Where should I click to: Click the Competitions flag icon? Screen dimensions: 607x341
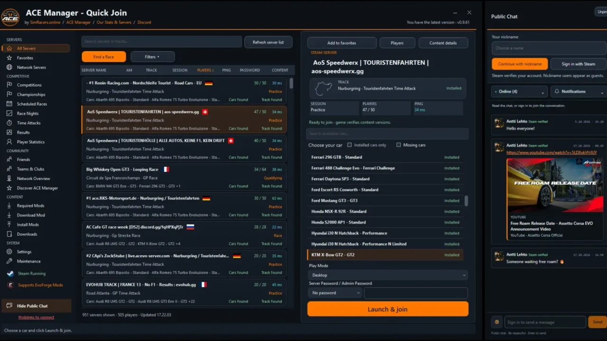(x=9, y=85)
